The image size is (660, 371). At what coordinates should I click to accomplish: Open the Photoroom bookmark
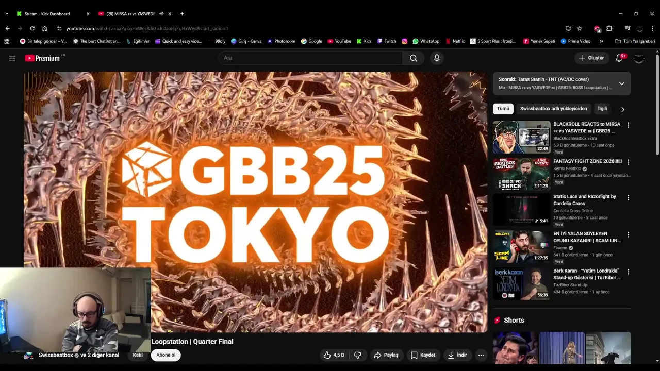tap(281, 41)
